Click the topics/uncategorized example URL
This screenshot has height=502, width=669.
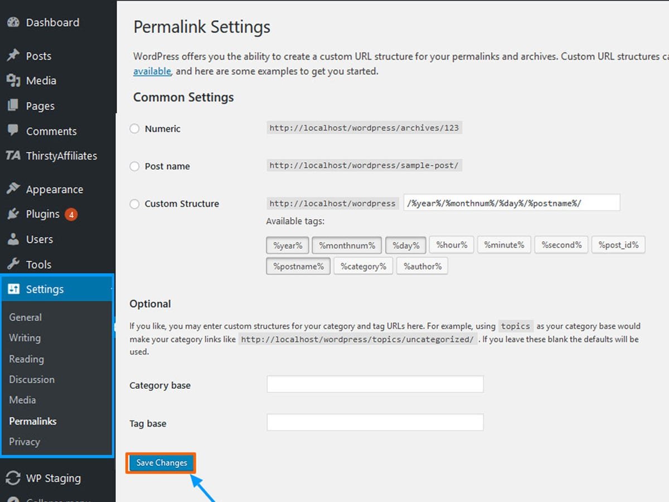[357, 339]
